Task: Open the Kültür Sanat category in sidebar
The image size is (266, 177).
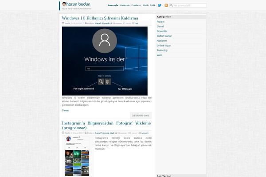Action: coord(164,36)
